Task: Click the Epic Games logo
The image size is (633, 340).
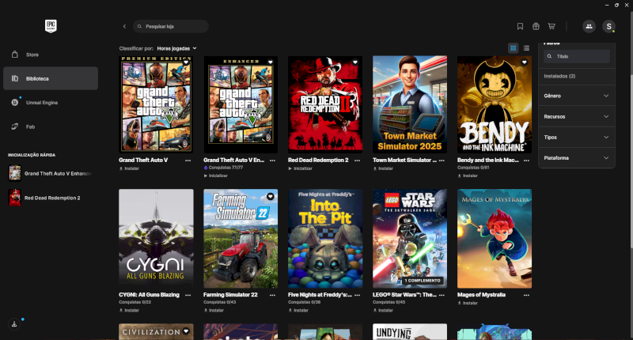Action: coord(51,26)
